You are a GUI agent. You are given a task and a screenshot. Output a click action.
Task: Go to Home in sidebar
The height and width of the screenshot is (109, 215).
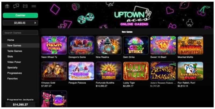pos(10,40)
